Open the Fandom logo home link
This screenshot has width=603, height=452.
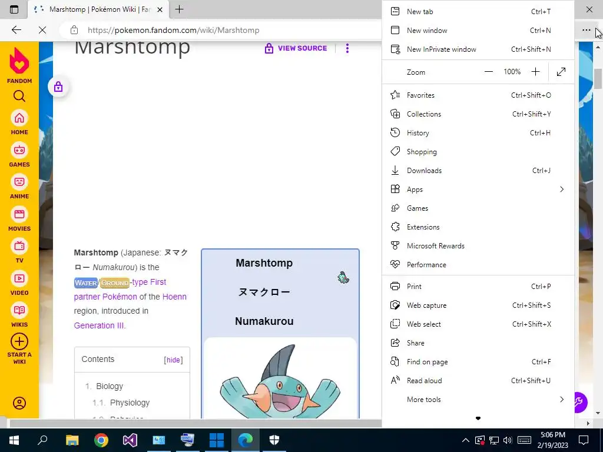coord(19,65)
